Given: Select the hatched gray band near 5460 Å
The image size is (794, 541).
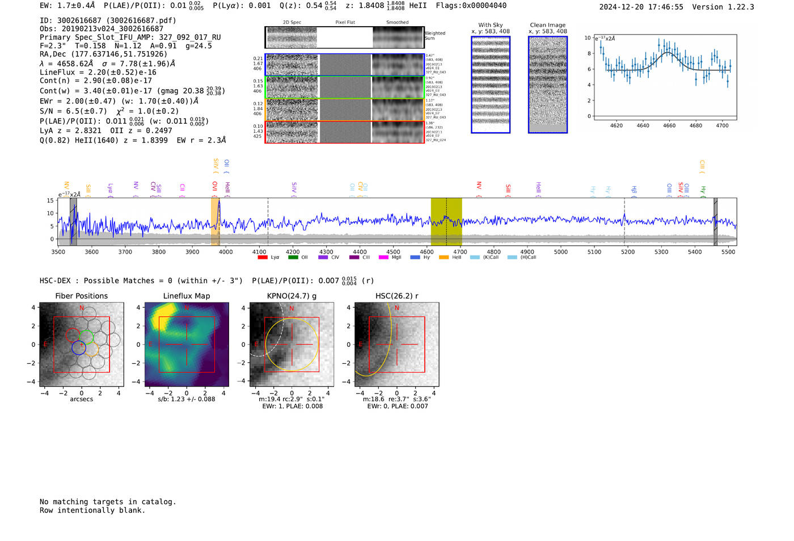Looking at the screenshot, I should [715, 221].
